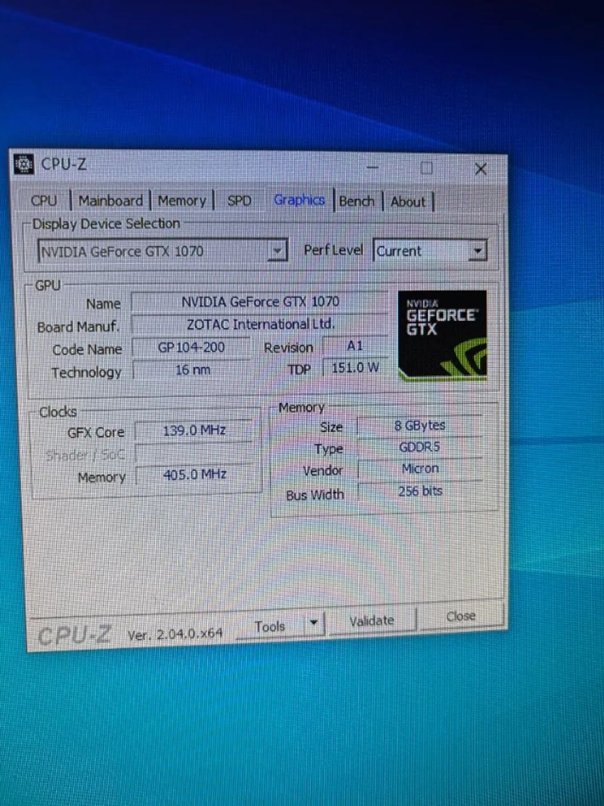Close CPU-Z with the X icon
604x806 pixels.
(x=481, y=169)
